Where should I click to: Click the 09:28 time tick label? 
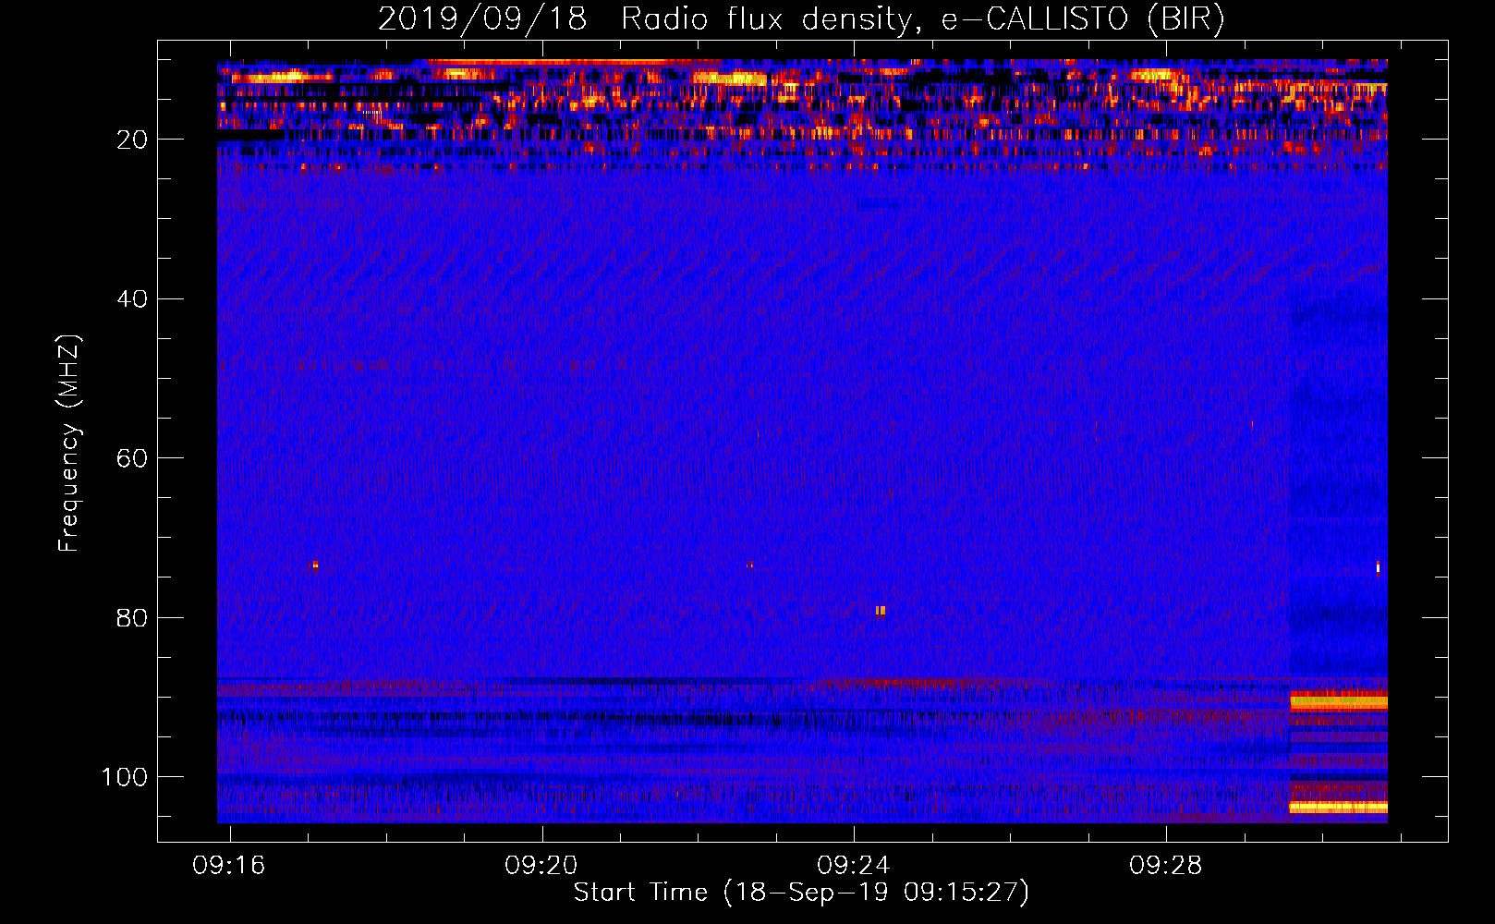point(1166,866)
